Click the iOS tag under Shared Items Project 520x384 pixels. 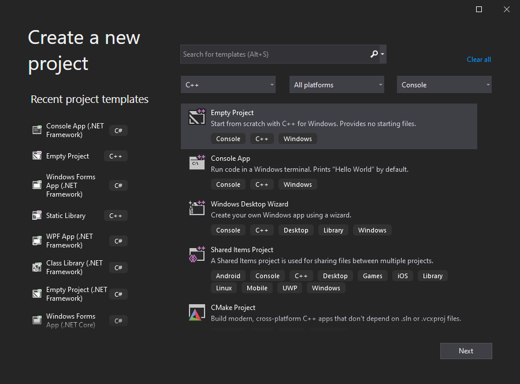click(403, 276)
